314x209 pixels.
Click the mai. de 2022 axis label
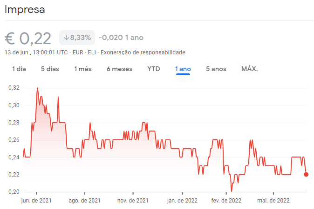pos(273,201)
